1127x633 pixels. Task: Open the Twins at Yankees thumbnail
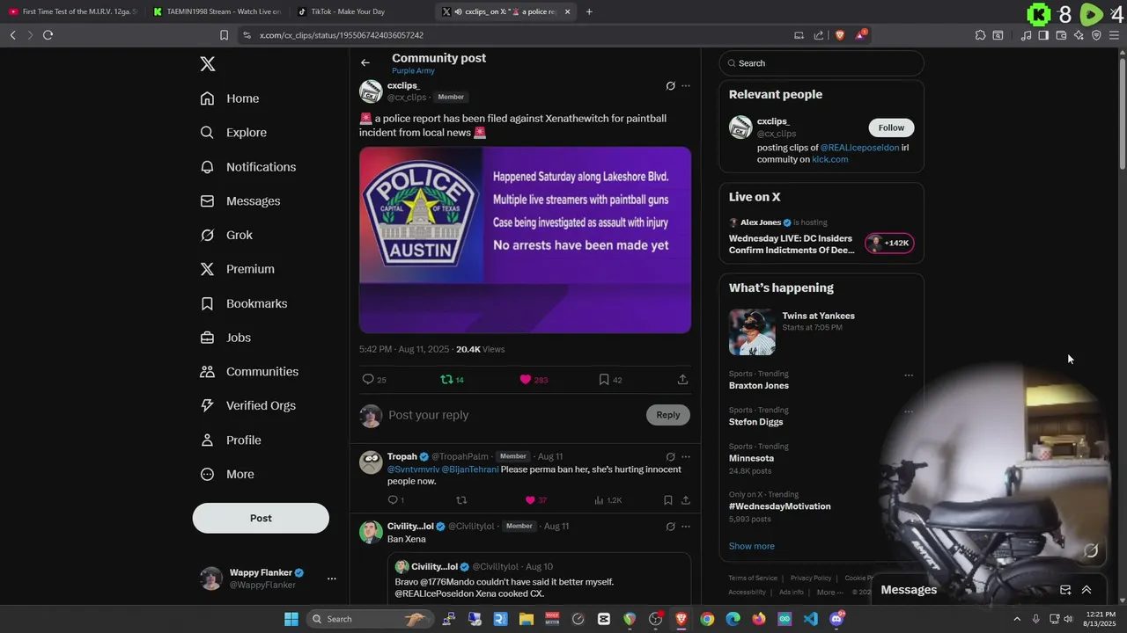pos(752,332)
